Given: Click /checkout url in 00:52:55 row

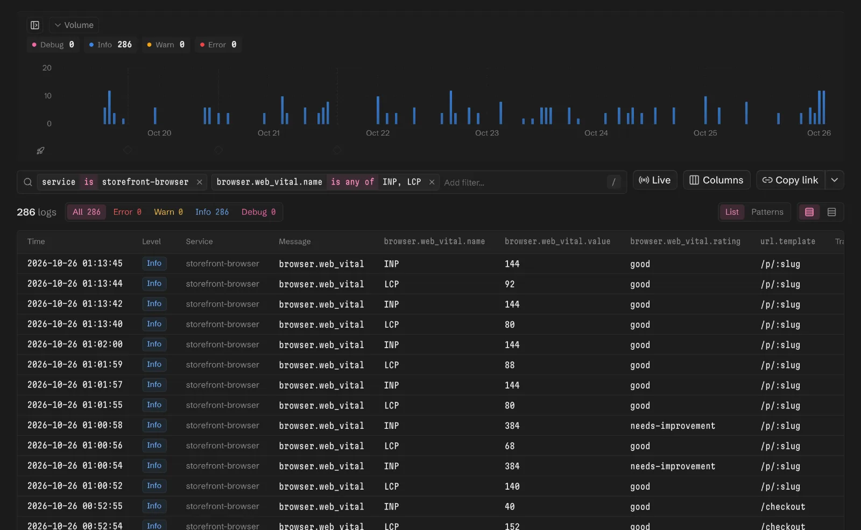Looking at the screenshot, I should (782, 506).
